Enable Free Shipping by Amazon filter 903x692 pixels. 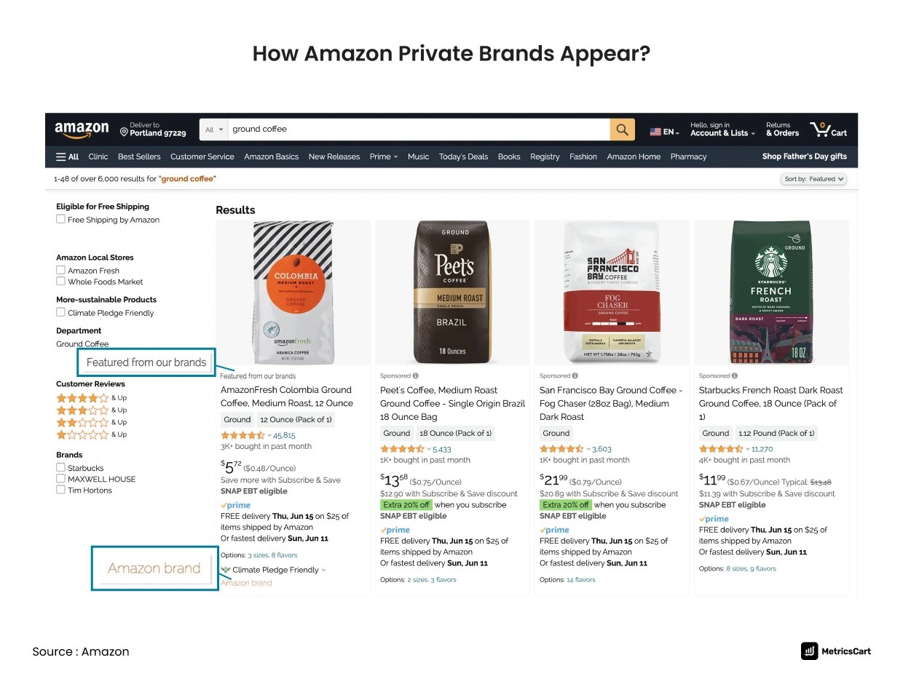pos(60,219)
